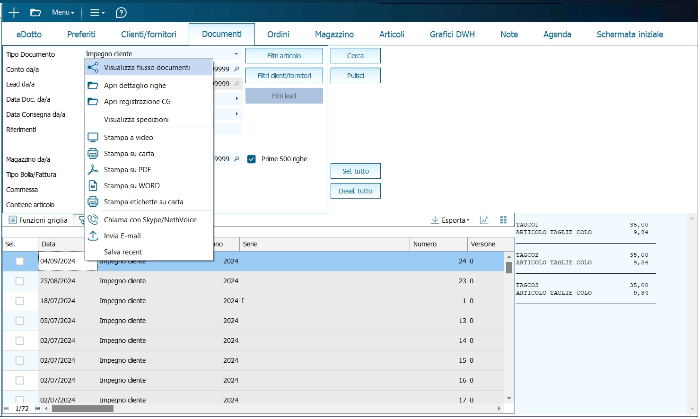Click the grid's horizontal scrollbar thumb
Image resolution: width=700 pixels, height=419 pixels.
[83, 409]
